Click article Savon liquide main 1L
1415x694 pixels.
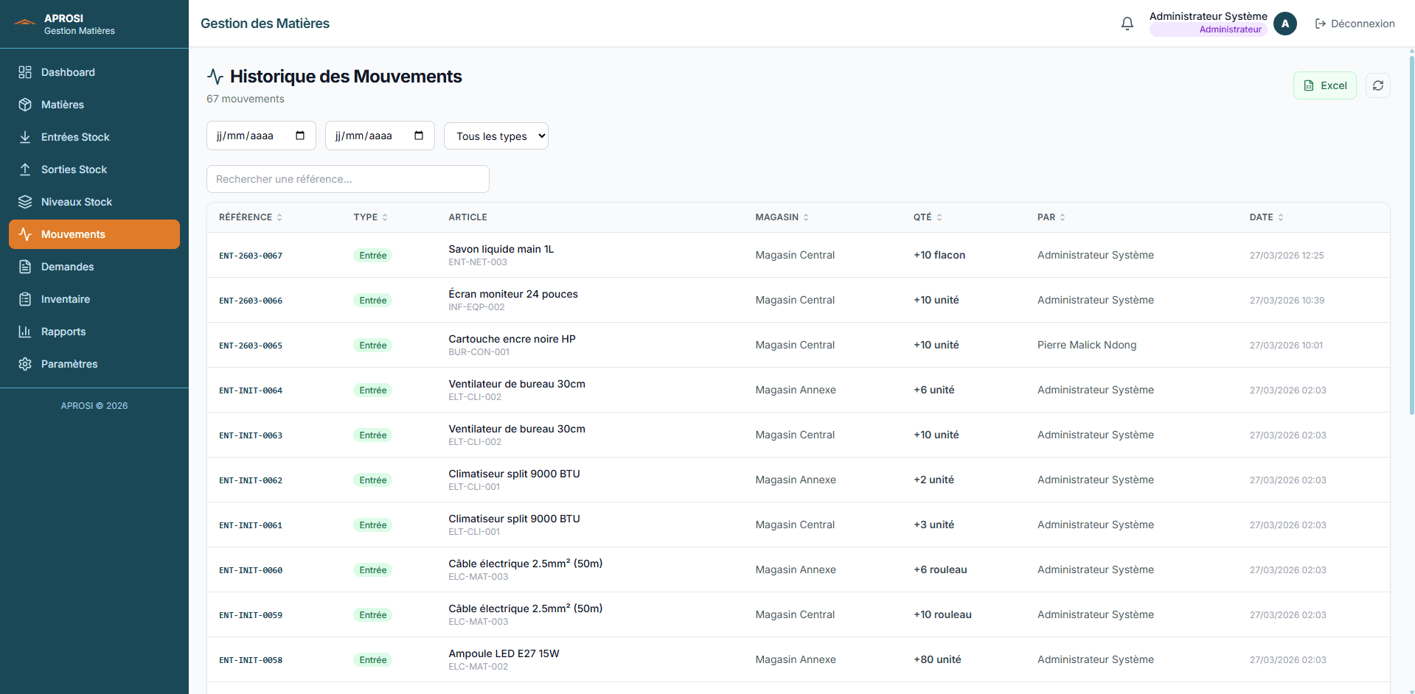(x=501, y=249)
